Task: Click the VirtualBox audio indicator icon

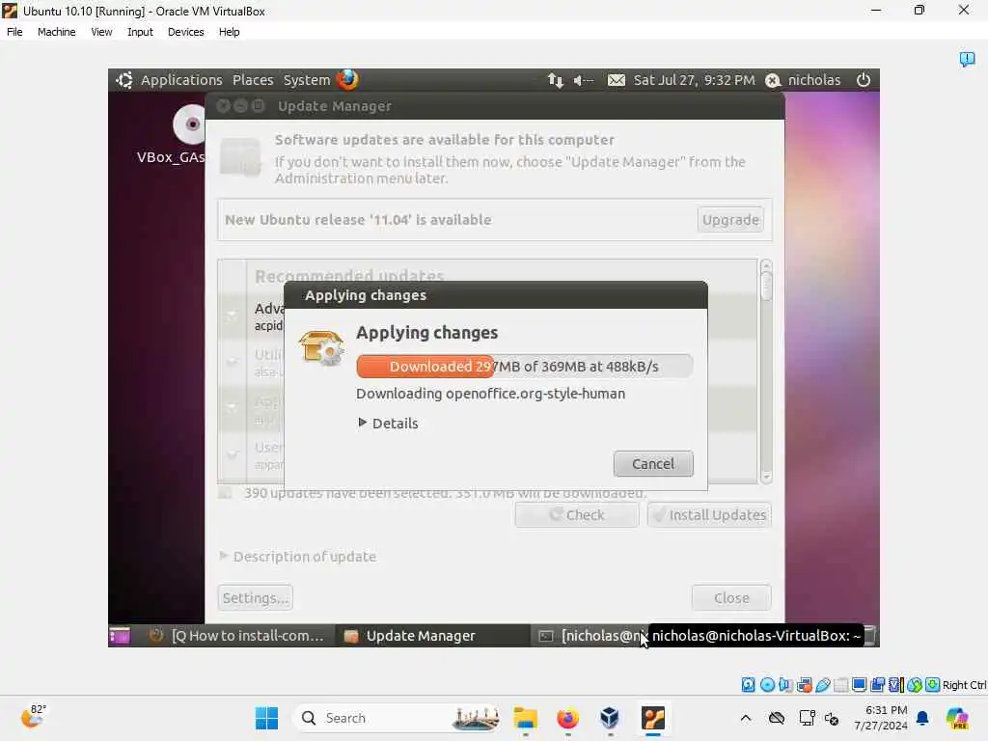Action: pos(785,685)
